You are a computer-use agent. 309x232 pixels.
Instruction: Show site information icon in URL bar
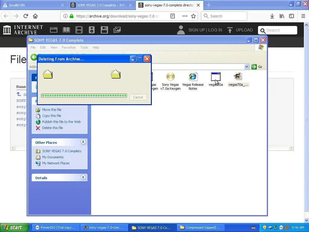65,16
